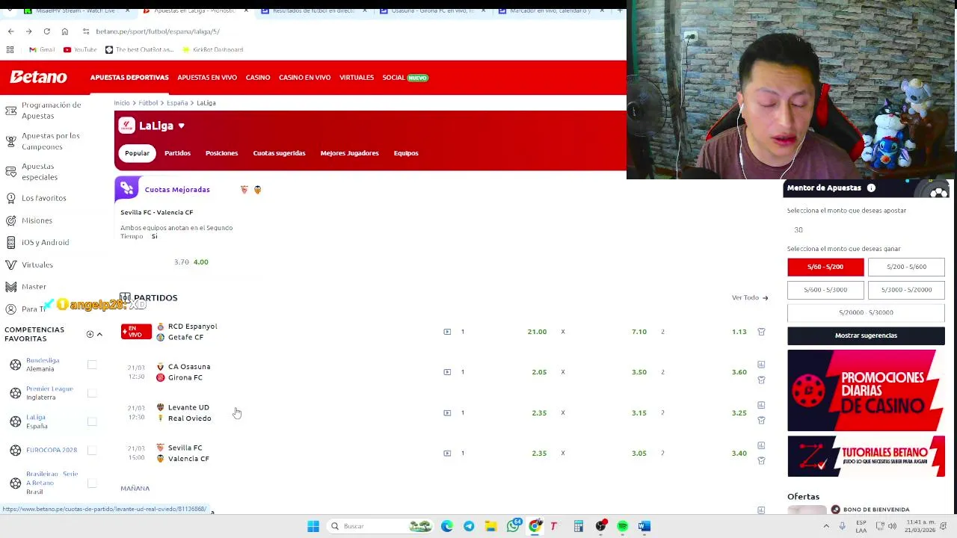Open the LaLiga league dropdown arrow

tap(181, 126)
